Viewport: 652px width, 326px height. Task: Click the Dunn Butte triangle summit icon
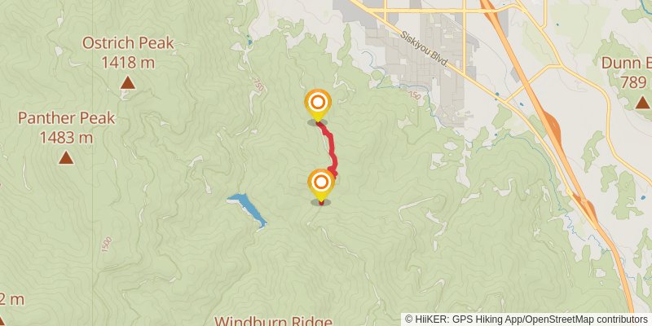pyautogui.click(x=642, y=103)
